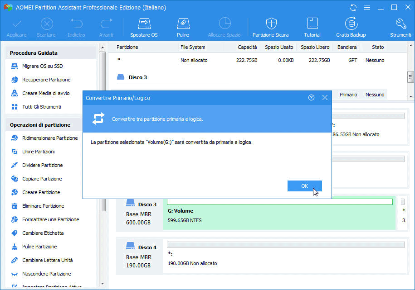Select Recuperare Partizione wizard
Image resolution: width=415 pixels, height=290 pixels.
point(41,80)
